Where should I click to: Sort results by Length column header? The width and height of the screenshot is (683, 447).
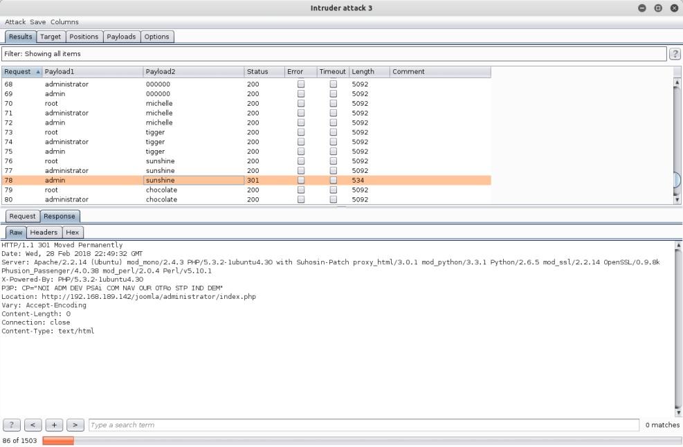pos(368,72)
